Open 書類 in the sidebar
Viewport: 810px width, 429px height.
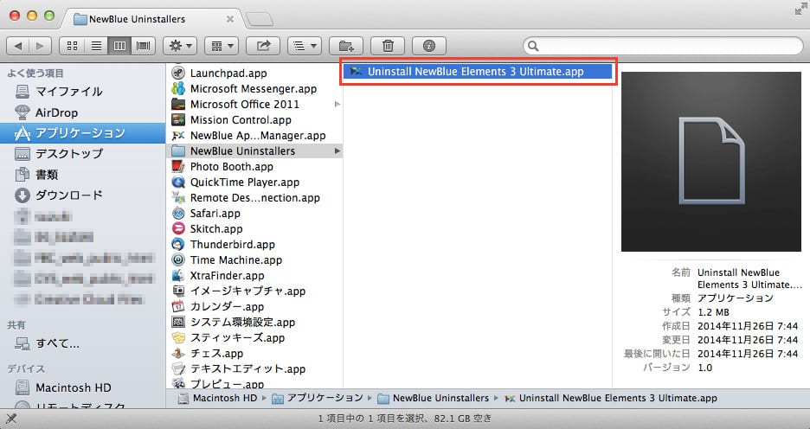(82, 175)
